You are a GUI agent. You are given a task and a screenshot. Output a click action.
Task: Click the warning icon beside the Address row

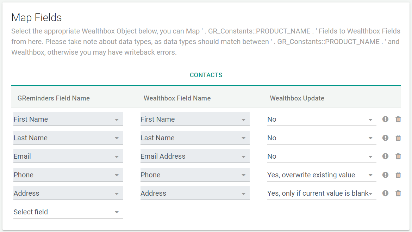pyautogui.click(x=385, y=193)
